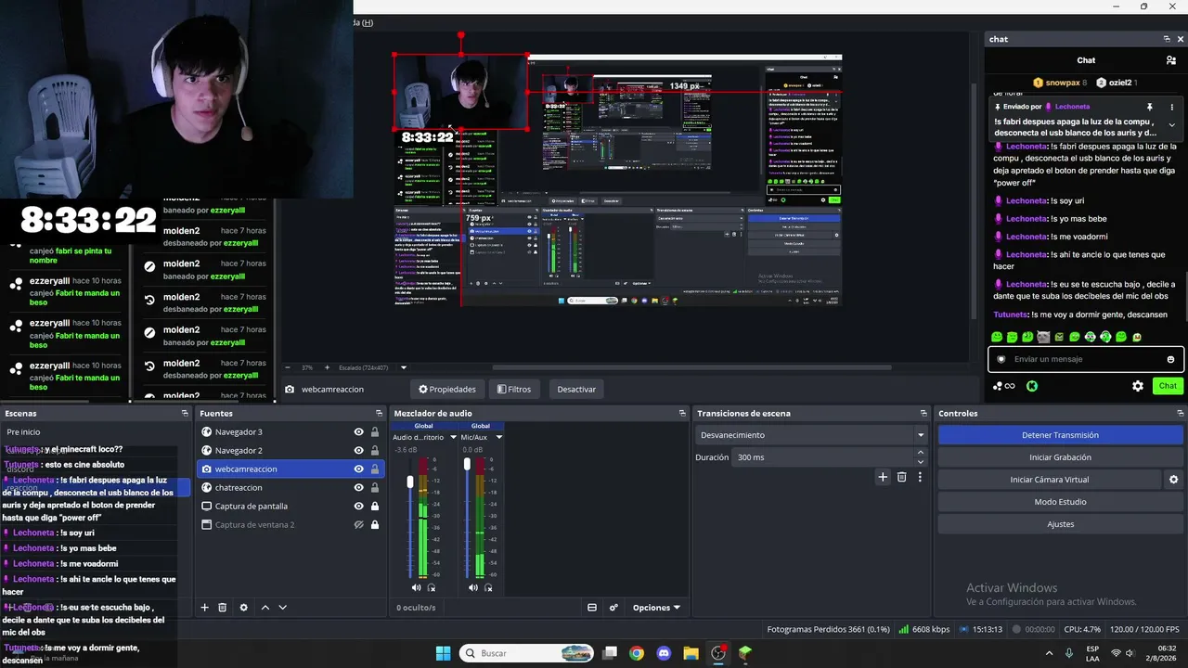Open Mic/Aux channel dropdown arrow
Image resolution: width=1188 pixels, height=668 pixels.
coord(498,437)
